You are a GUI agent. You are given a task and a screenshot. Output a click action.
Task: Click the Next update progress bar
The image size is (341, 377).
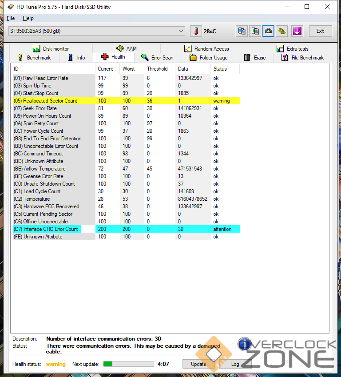[x=129, y=364]
